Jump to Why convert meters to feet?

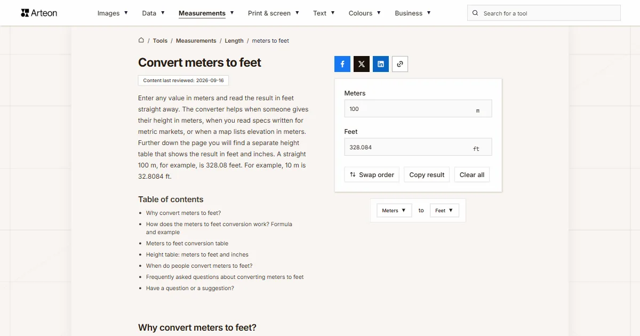click(x=183, y=213)
